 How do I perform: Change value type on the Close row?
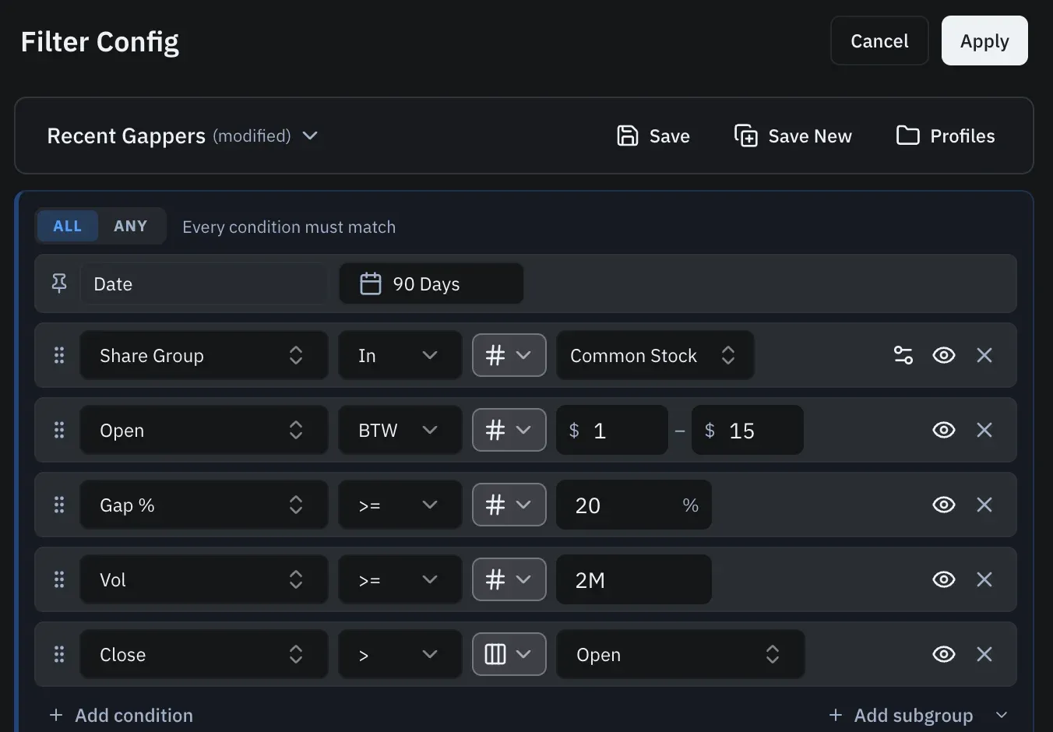coord(509,654)
